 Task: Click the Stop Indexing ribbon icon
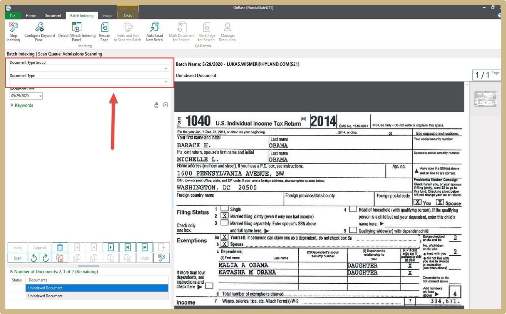(x=13, y=32)
